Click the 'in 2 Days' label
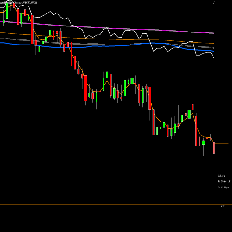The height and width of the screenshot is (232, 232). coord(223,187)
